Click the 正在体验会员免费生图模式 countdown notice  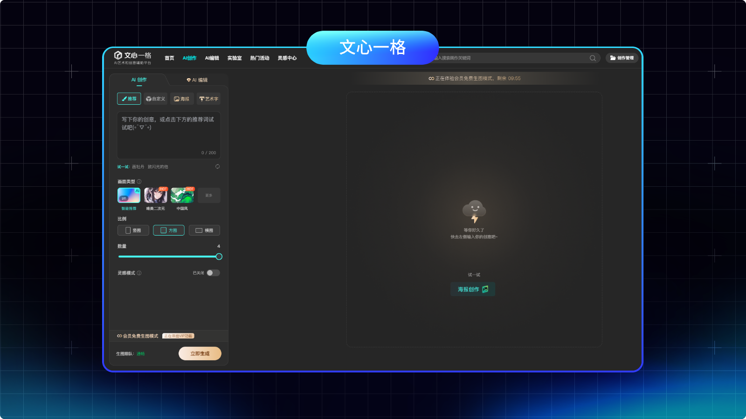click(x=475, y=79)
